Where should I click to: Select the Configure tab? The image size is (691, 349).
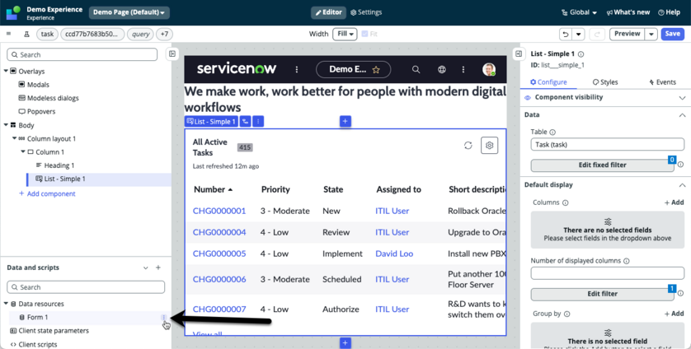[548, 81]
